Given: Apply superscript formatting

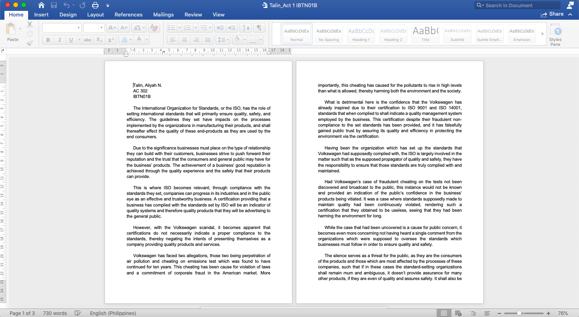Looking at the screenshot, I should tap(111, 40).
